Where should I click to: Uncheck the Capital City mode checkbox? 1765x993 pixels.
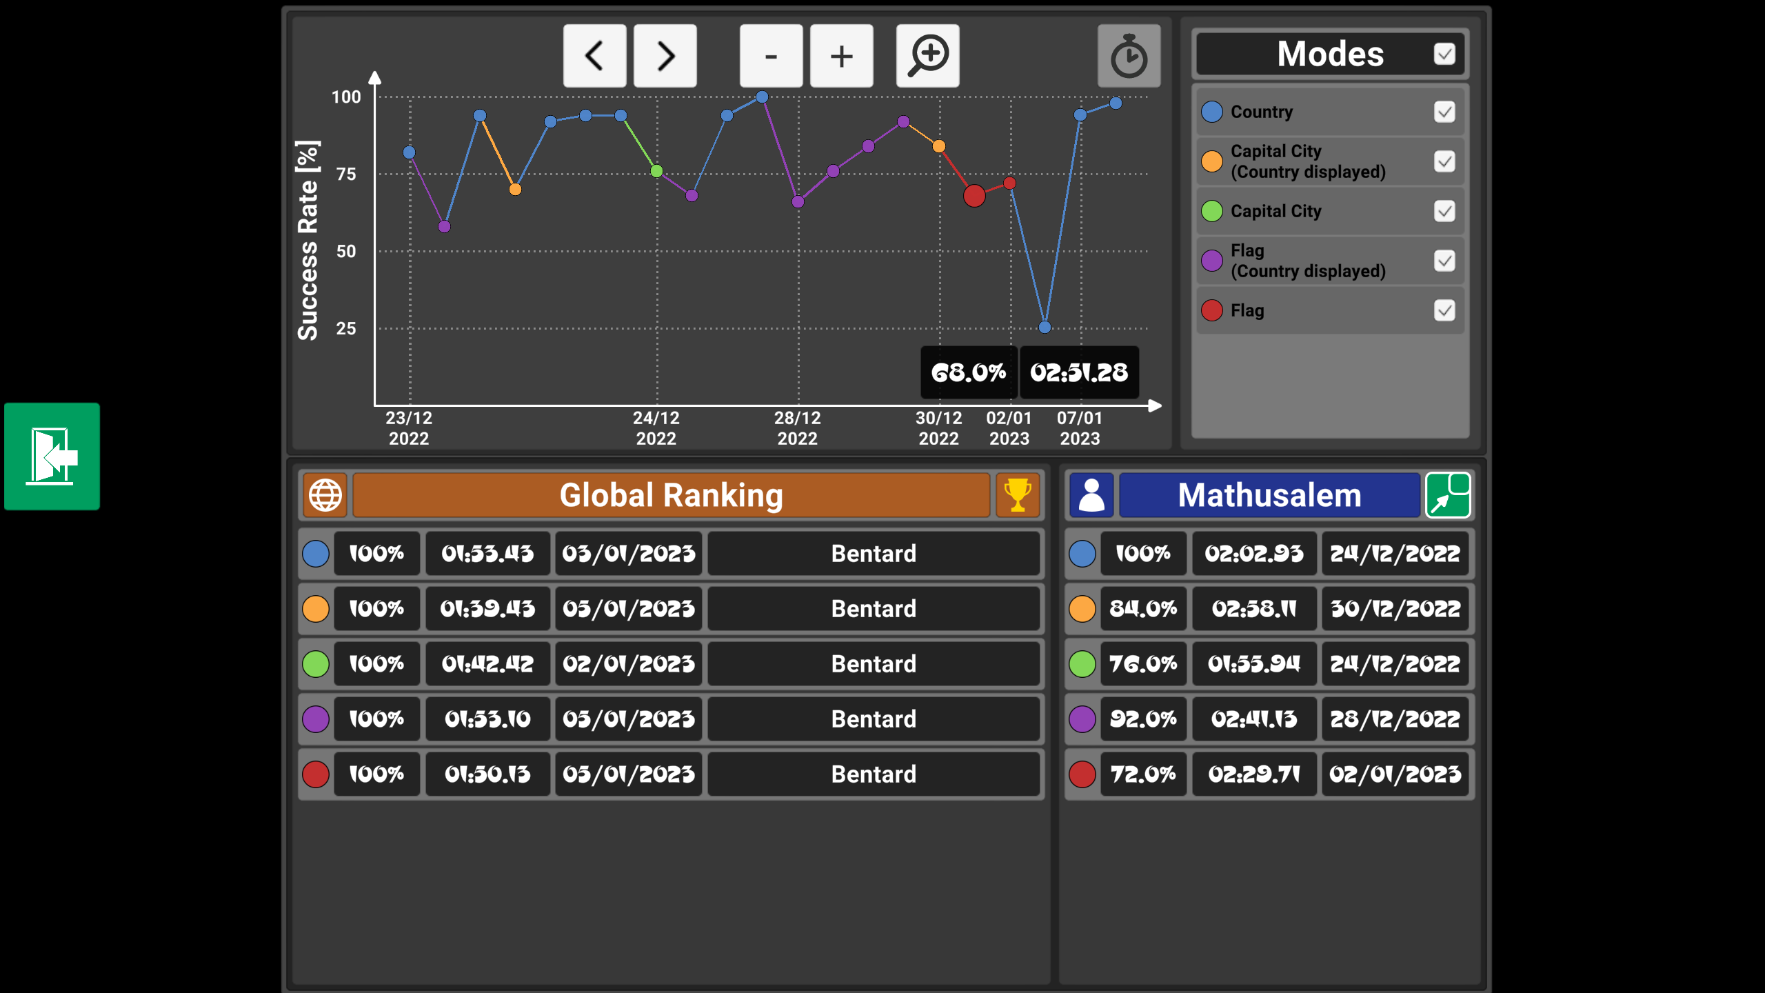click(1444, 211)
